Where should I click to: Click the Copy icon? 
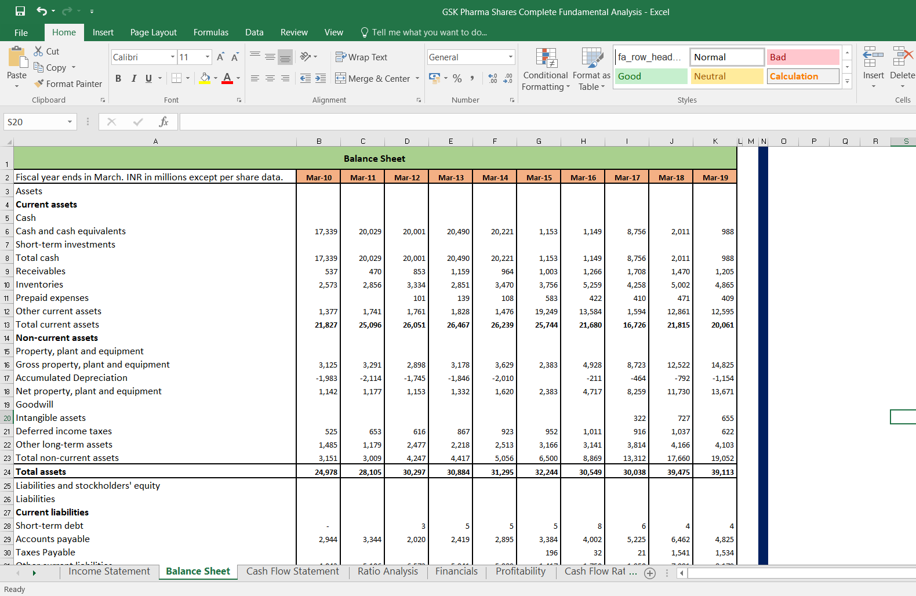[39, 67]
